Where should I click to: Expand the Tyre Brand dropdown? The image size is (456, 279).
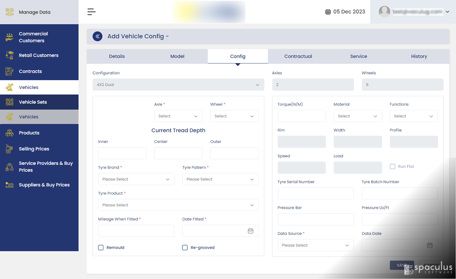(136, 179)
